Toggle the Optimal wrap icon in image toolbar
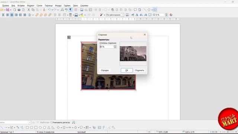 click(12, 15)
